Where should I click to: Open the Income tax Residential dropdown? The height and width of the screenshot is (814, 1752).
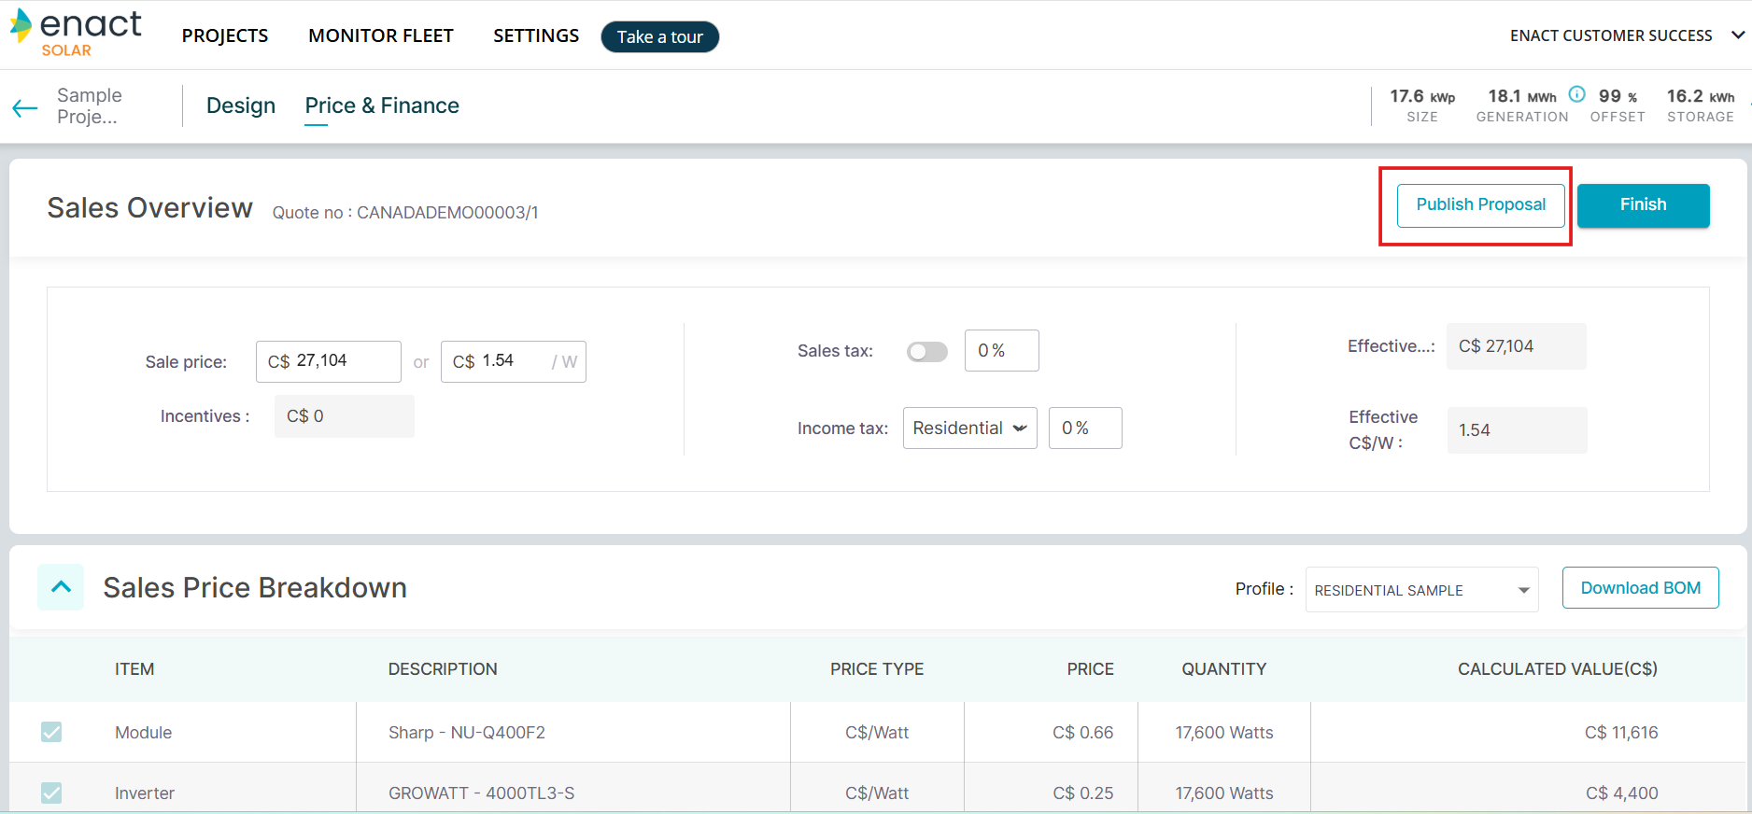point(969,428)
